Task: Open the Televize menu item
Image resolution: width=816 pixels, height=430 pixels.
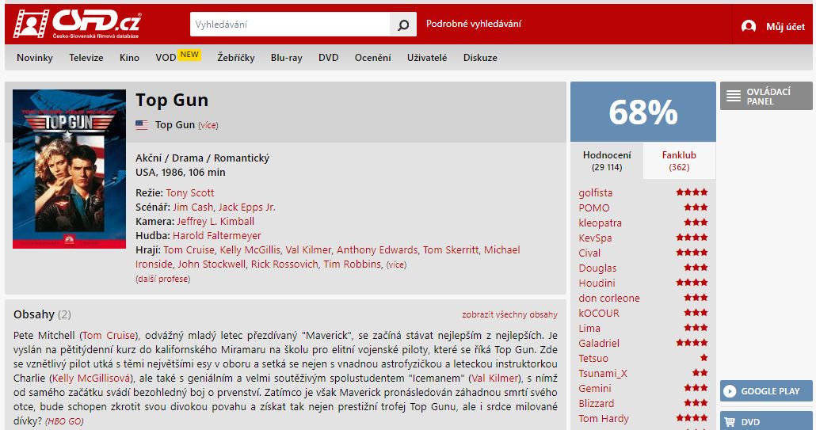Action: [86, 58]
